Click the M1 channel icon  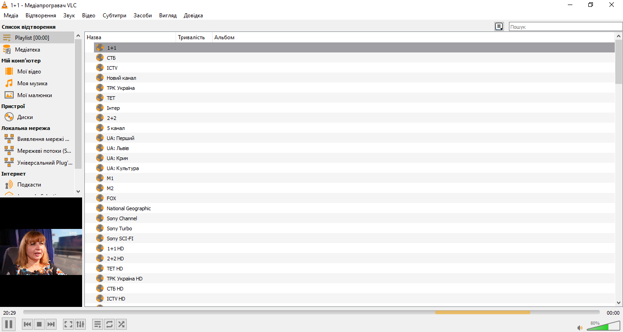point(100,178)
